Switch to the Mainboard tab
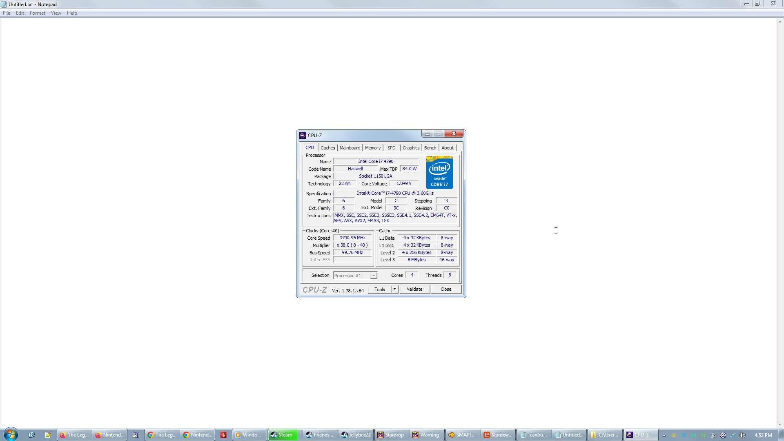The image size is (784, 441). 350,148
